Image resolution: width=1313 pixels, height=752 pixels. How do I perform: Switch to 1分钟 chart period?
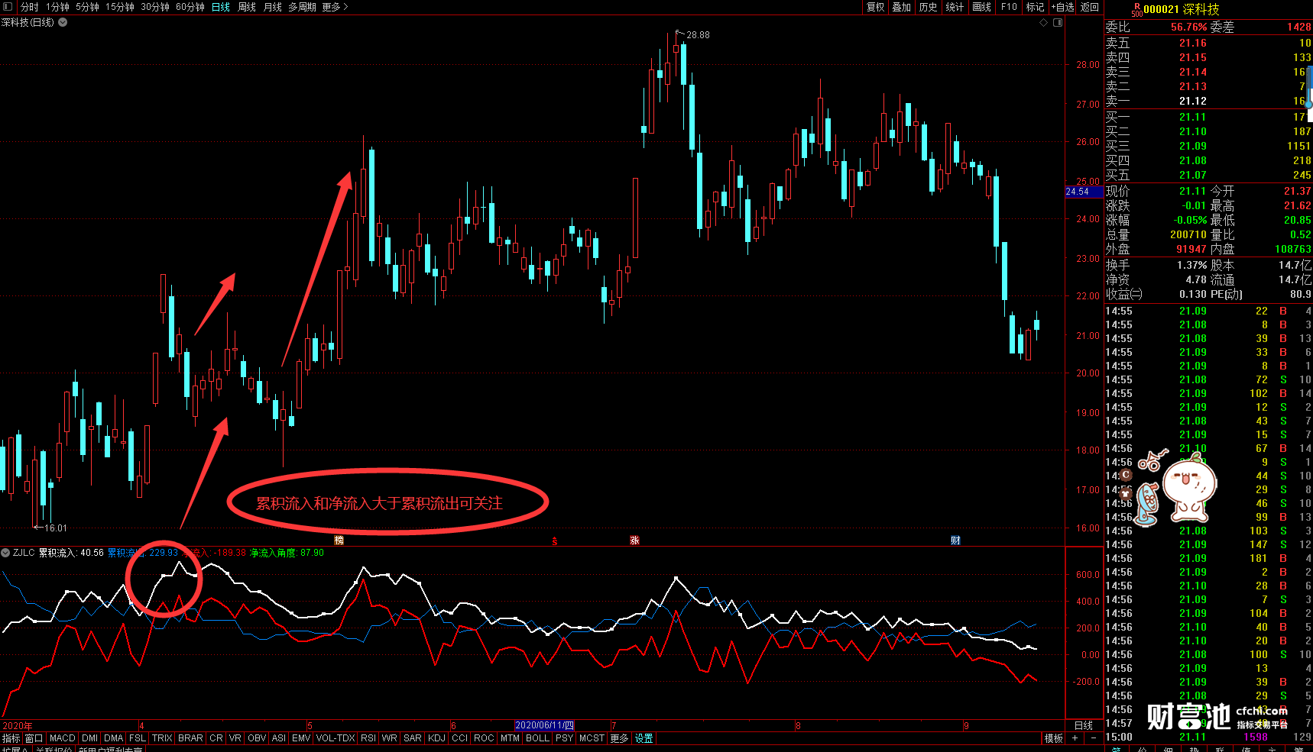tap(57, 7)
